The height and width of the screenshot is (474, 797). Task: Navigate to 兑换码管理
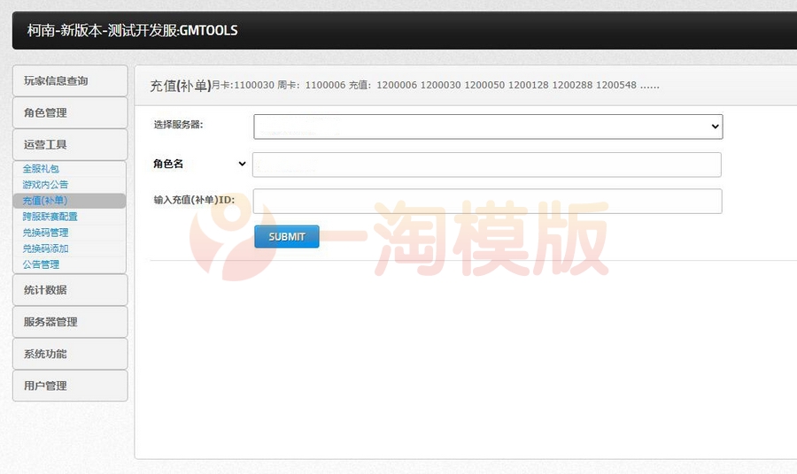click(x=45, y=233)
